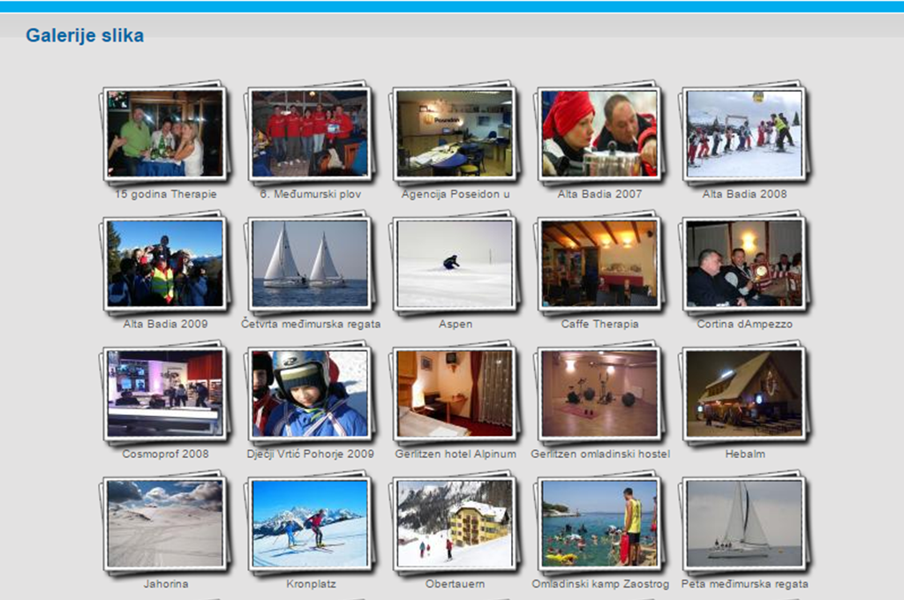Open Omladinski kamp Zaostrog beach photo
The height and width of the screenshot is (600, 904).
click(x=599, y=523)
